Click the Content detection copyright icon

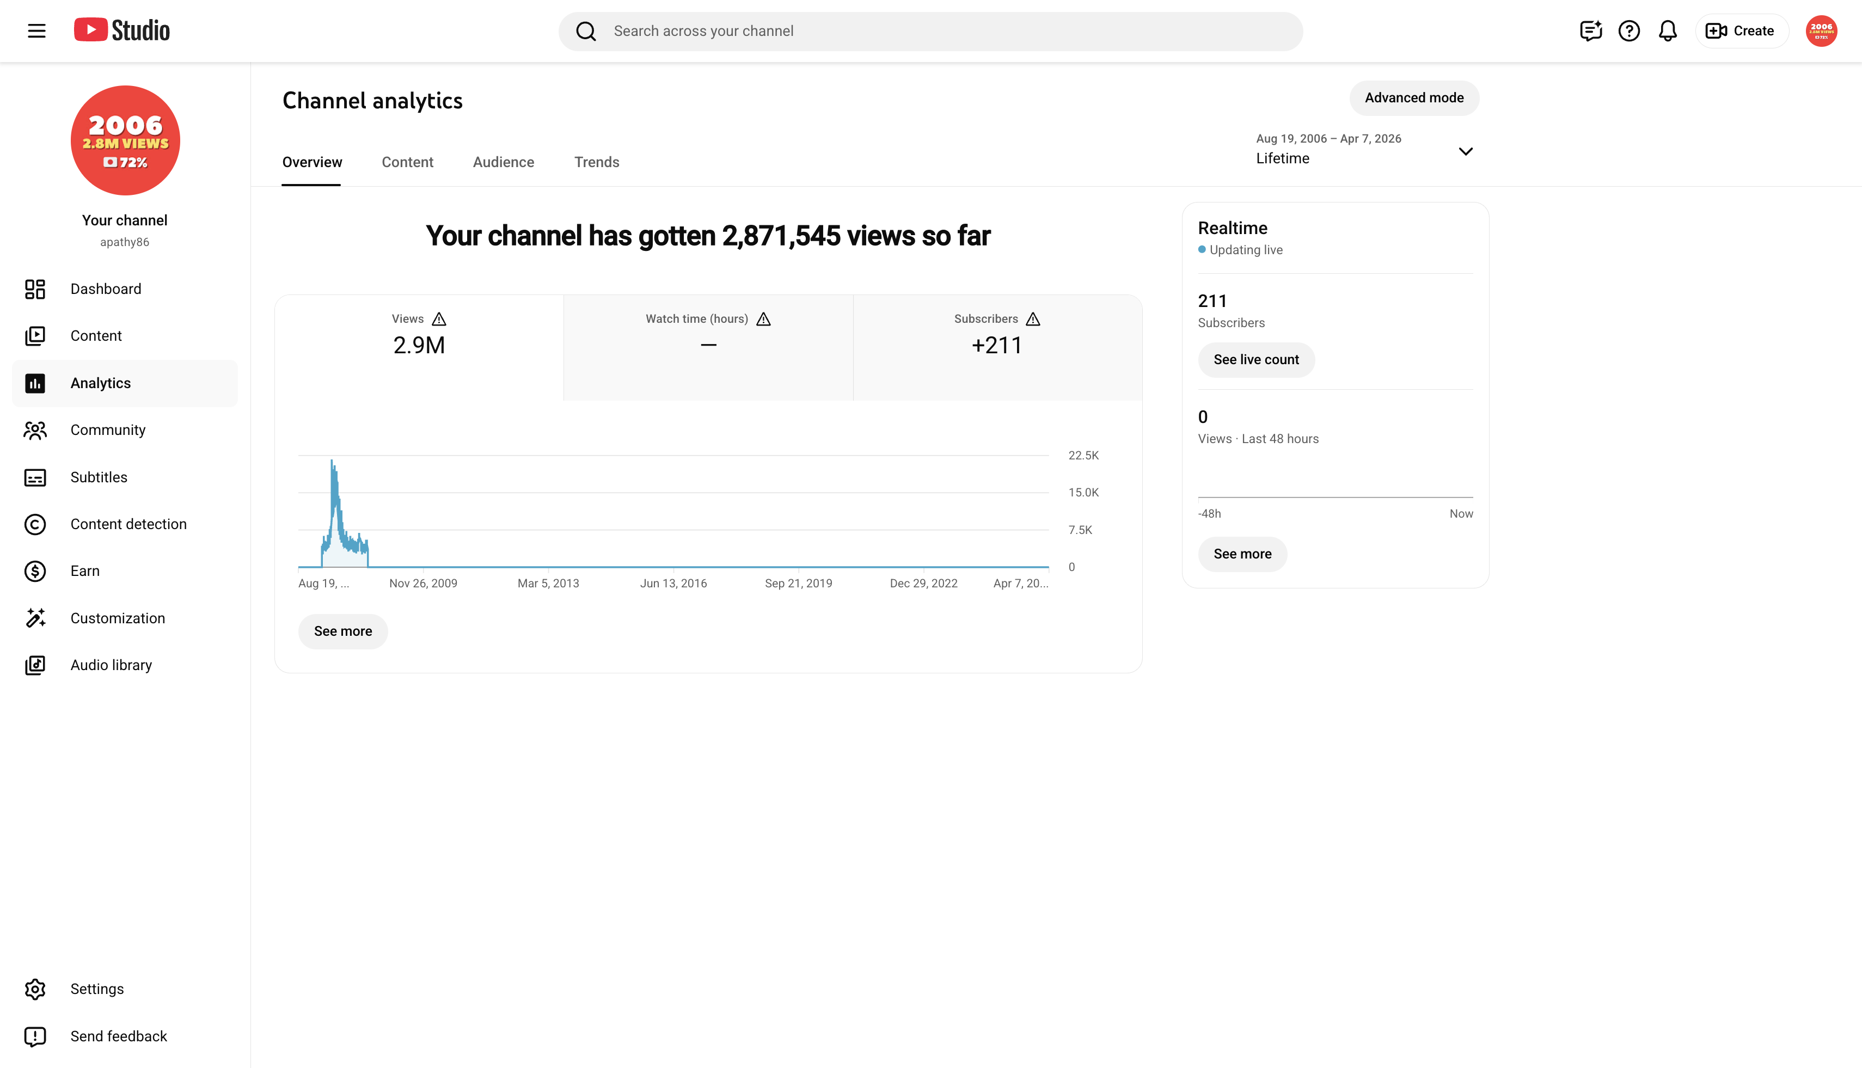point(35,524)
